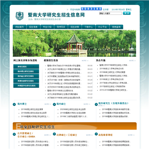Click the 境内硕士 section heading

pyautogui.click(x=61, y=104)
